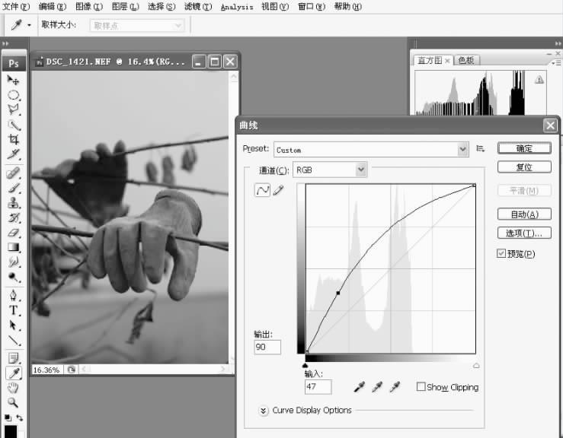563x438 pixels.
Task: Click the 复位 button
Action: [524, 167]
